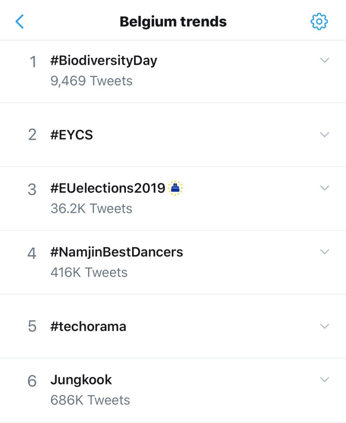Tap the EU elections ballot emoji icon
The width and height of the screenshot is (346, 423).
(176, 188)
